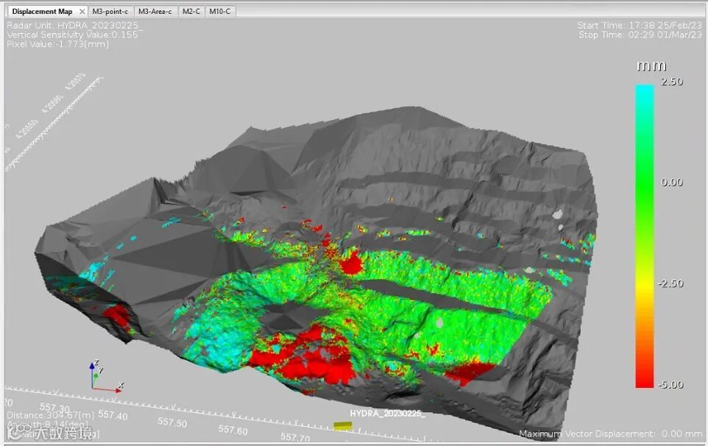This screenshot has height=446, width=708.
Task: Click the Vertical Sensitivity Value readout
Action: click(x=72, y=35)
